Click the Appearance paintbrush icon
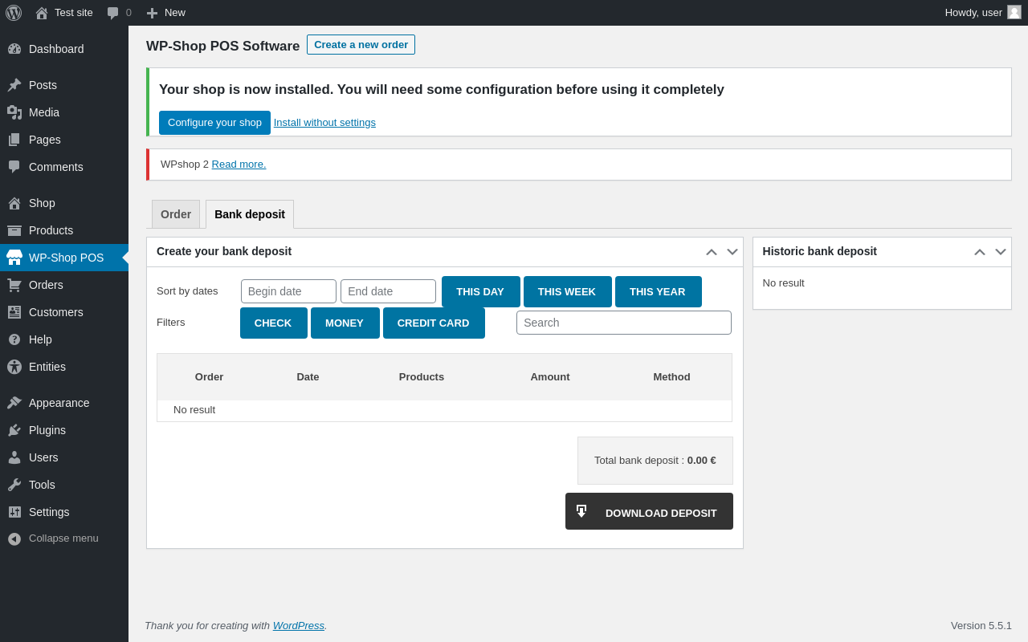Screen dimensions: 1028x642 (14, 403)
